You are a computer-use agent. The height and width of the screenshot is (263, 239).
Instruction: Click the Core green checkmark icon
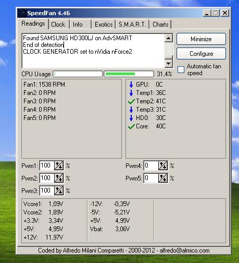[x=131, y=126]
